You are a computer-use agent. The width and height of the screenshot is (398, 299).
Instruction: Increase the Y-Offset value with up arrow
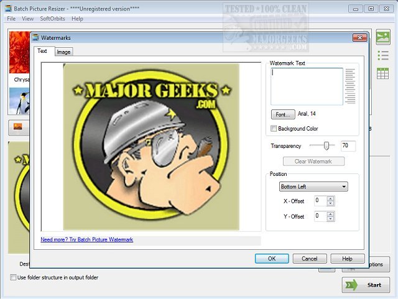point(330,214)
